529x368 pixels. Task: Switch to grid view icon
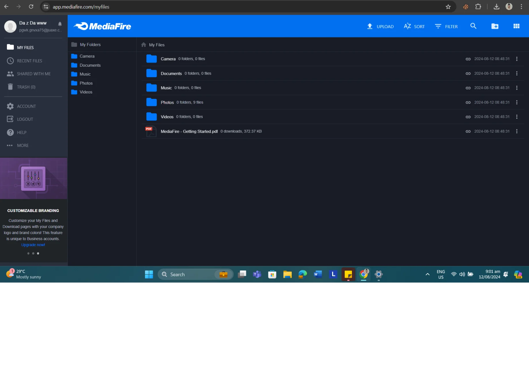pos(516,26)
